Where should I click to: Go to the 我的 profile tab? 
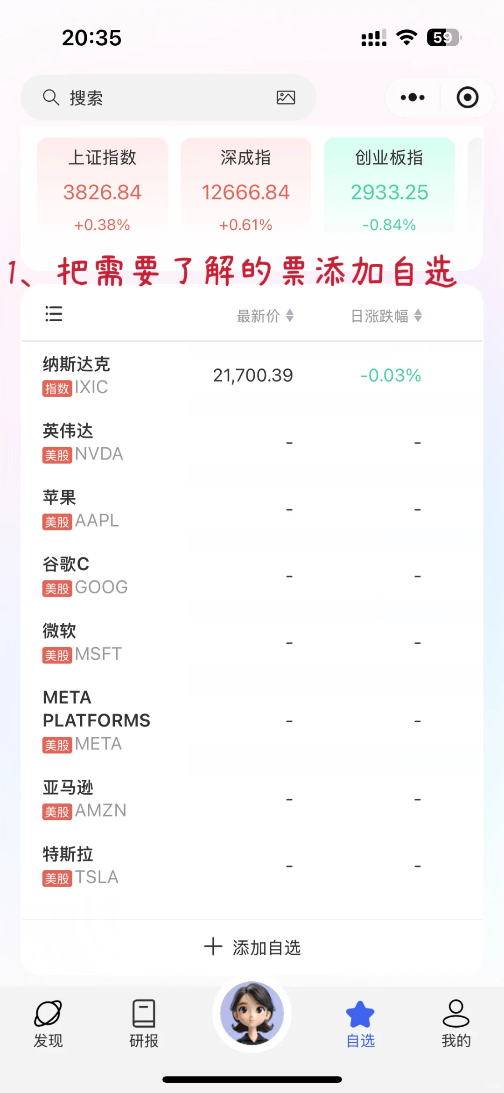(x=456, y=1023)
